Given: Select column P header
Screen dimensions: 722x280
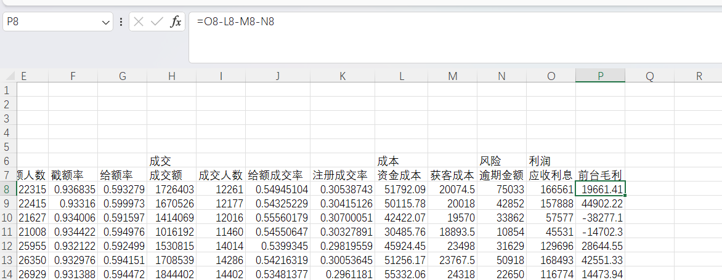Looking at the screenshot, I should 600,76.
